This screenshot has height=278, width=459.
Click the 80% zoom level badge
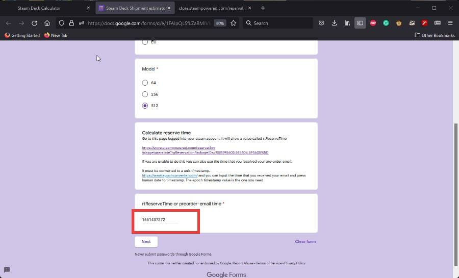220,23
